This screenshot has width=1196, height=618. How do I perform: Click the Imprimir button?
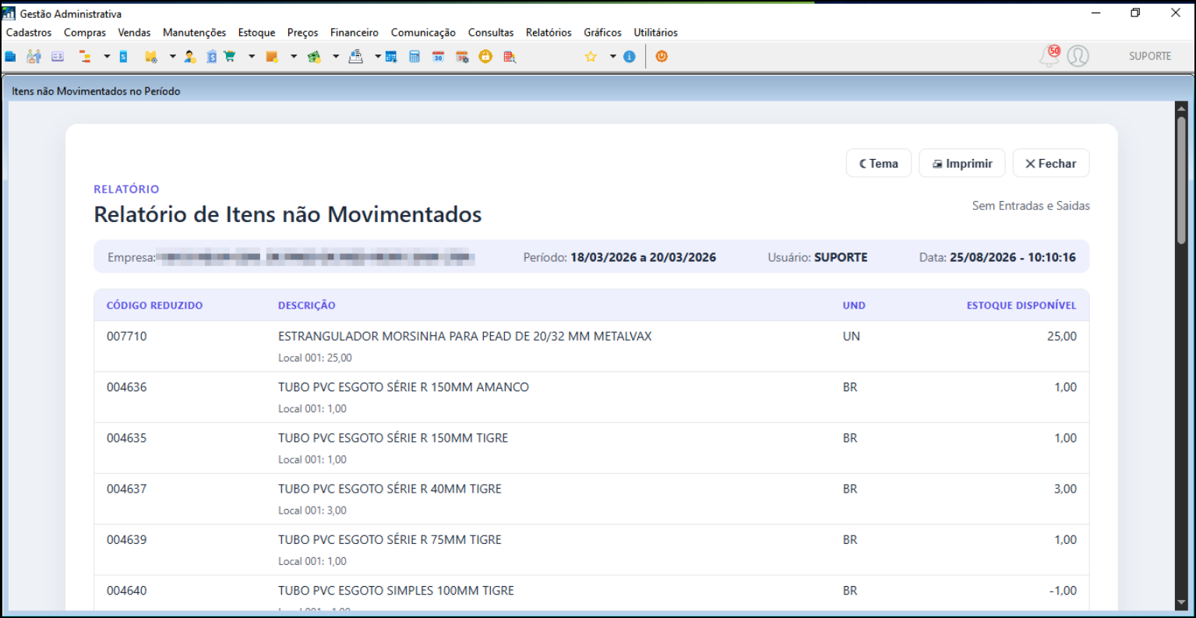962,164
